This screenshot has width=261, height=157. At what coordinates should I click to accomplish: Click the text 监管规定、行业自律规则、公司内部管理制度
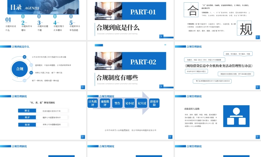pos(53,65)
